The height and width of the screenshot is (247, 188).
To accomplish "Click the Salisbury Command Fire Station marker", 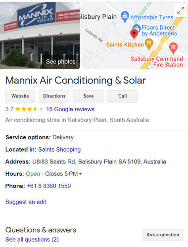I will 173,48.
